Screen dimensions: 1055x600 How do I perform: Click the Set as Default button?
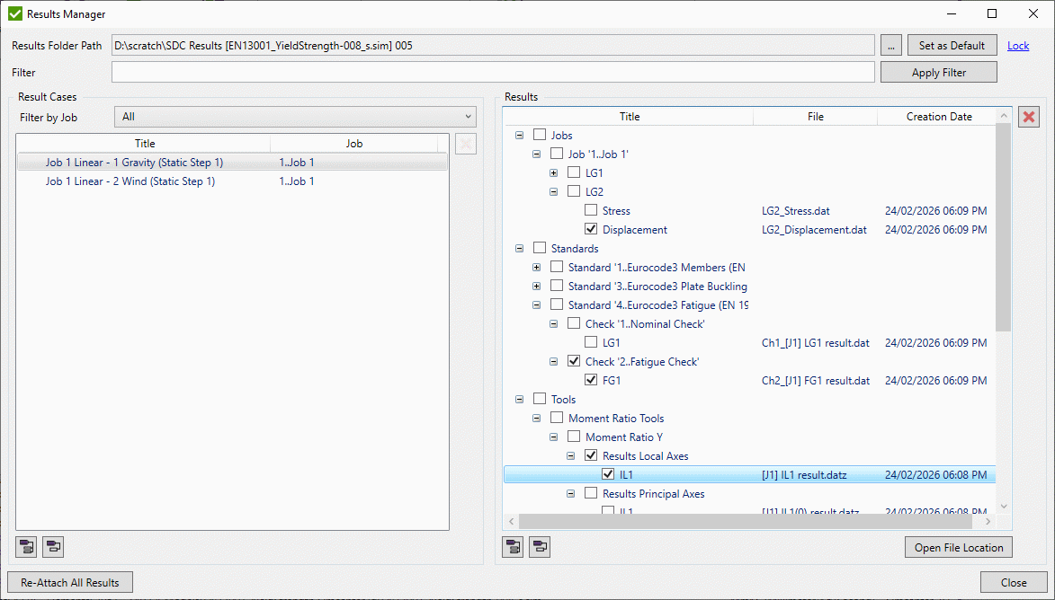tap(952, 46)
